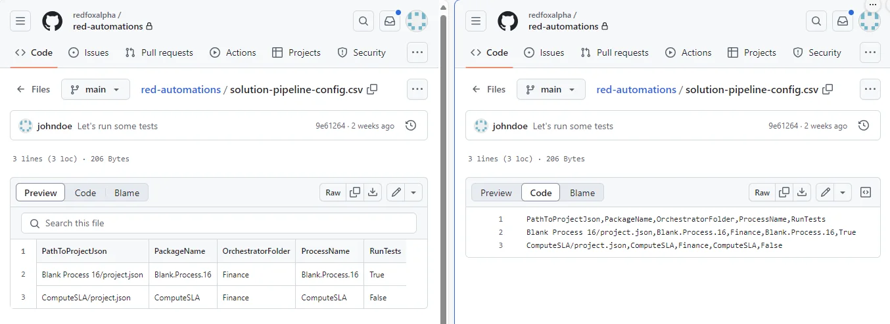
Task: Click the GitHub logo in right pane
Action: pyautogui.click(x=507, y=21)
